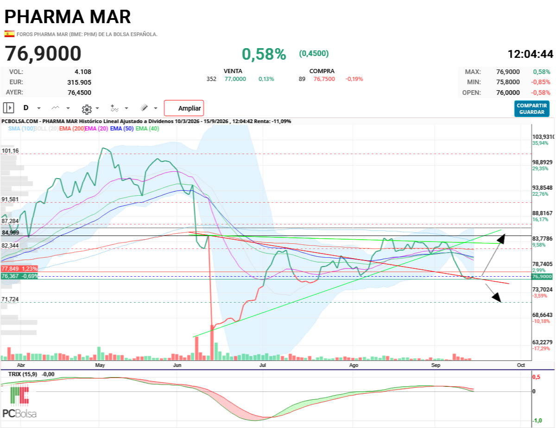This screenshot has width=556, height=428.
Task: Click the PHARMA MAR title heading
Action: point(68,17)
